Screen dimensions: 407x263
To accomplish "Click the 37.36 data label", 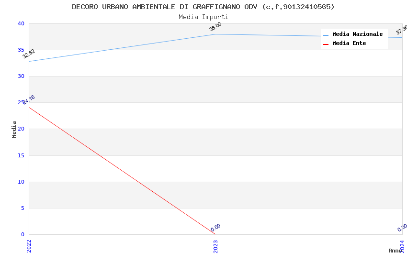I will [402, 30].
